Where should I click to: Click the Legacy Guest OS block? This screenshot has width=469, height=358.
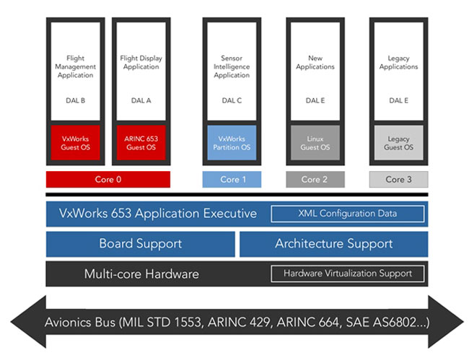point(398,143)
